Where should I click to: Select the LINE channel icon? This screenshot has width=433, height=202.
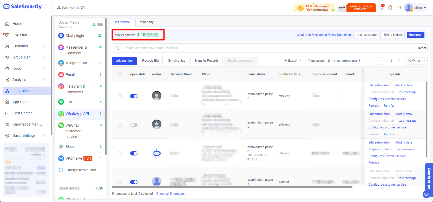tap(61, 102)
